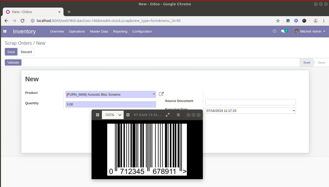Screen dimensions: 329x187
Task: Minimize the barcode image viewer window
Action: pos(188,115)
